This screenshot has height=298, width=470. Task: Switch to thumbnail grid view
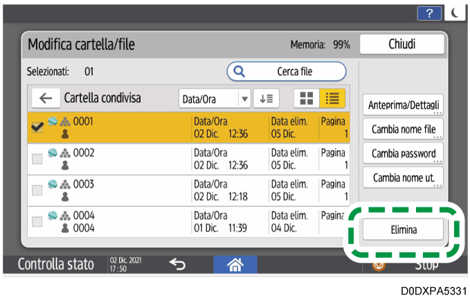(305, 99)
